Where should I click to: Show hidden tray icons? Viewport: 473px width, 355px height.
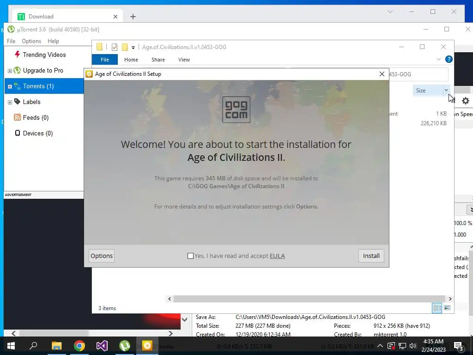point(380,346)
